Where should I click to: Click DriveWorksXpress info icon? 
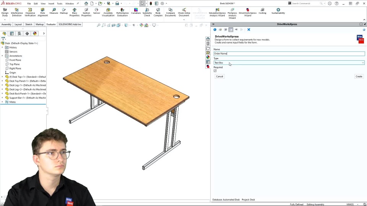[x=214, y=30]
